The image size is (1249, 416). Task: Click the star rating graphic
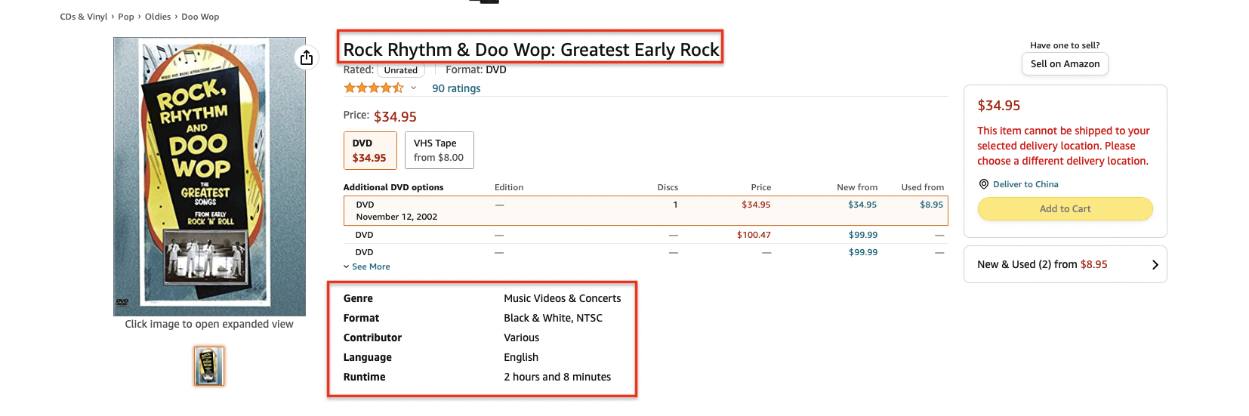(374, 88)
